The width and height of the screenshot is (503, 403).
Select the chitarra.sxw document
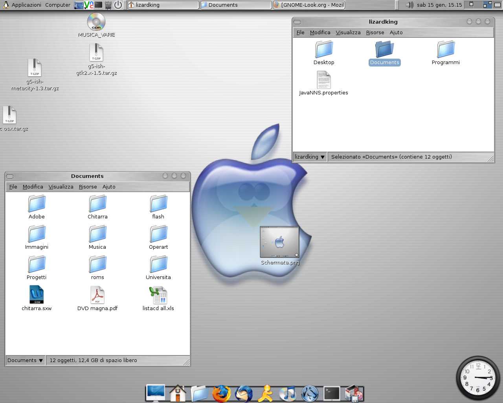pos(37,298)
